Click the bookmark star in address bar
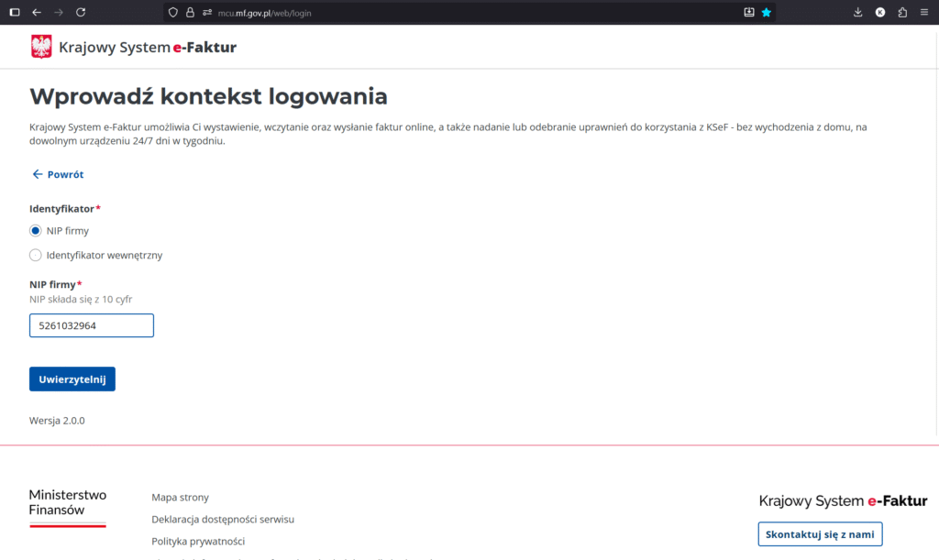Screen dimensions: 939x560 767,13
